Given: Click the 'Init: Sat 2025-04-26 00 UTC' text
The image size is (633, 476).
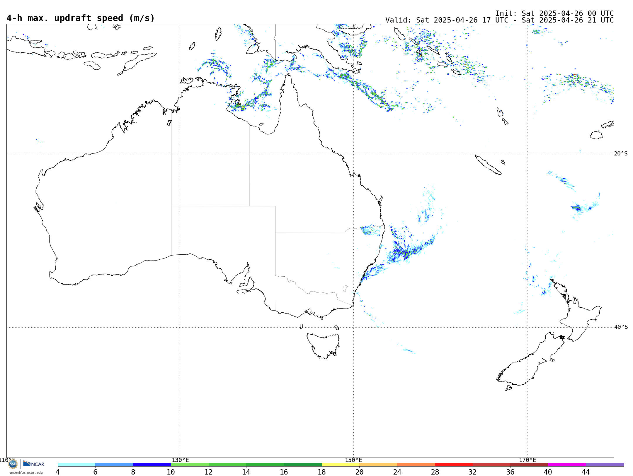Looking at the screenshot, I should click(554, 13).
